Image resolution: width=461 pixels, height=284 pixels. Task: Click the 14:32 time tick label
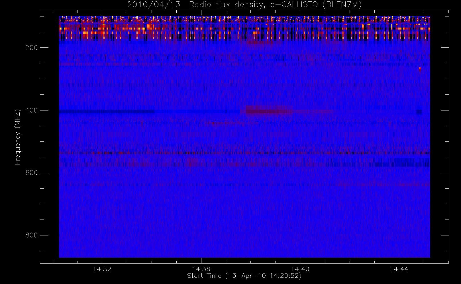[x=102, y=269]
